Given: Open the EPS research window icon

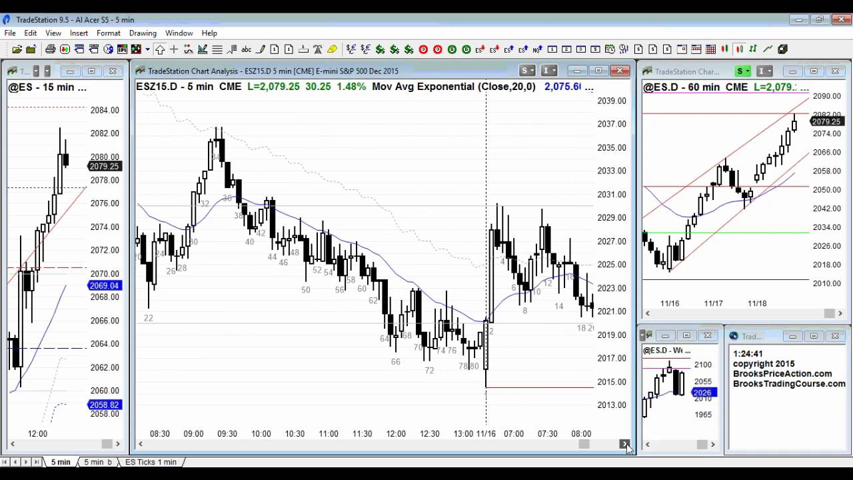Looking at the screenshot, I should click(x=122, y=49).
